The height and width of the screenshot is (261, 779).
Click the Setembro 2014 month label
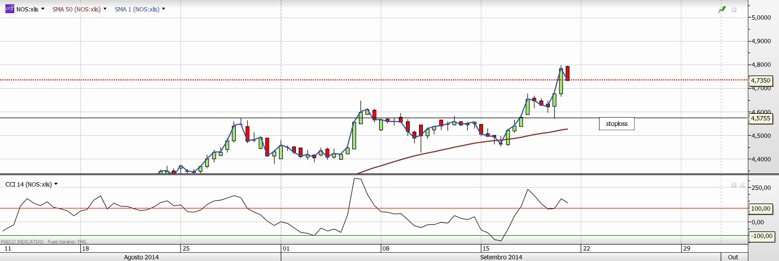pyautogui.click(x=501, y=257)
